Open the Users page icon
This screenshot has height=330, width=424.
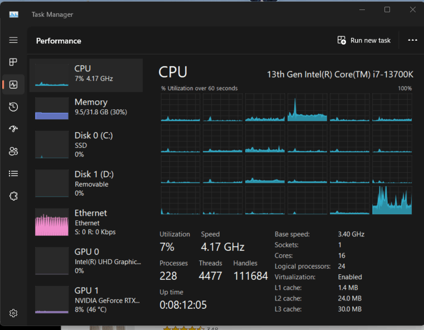pos(13,151)
